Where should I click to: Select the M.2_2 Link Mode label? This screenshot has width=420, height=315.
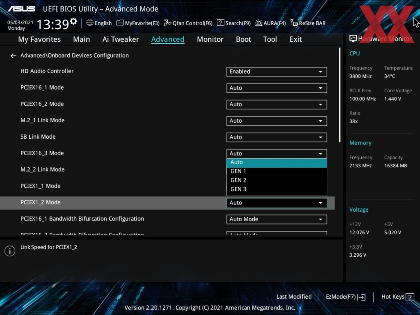[x=42, y=170]
